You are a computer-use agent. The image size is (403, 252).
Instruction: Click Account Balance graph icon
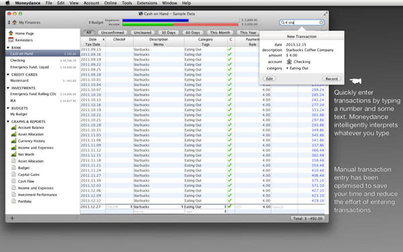coord(13,127)
